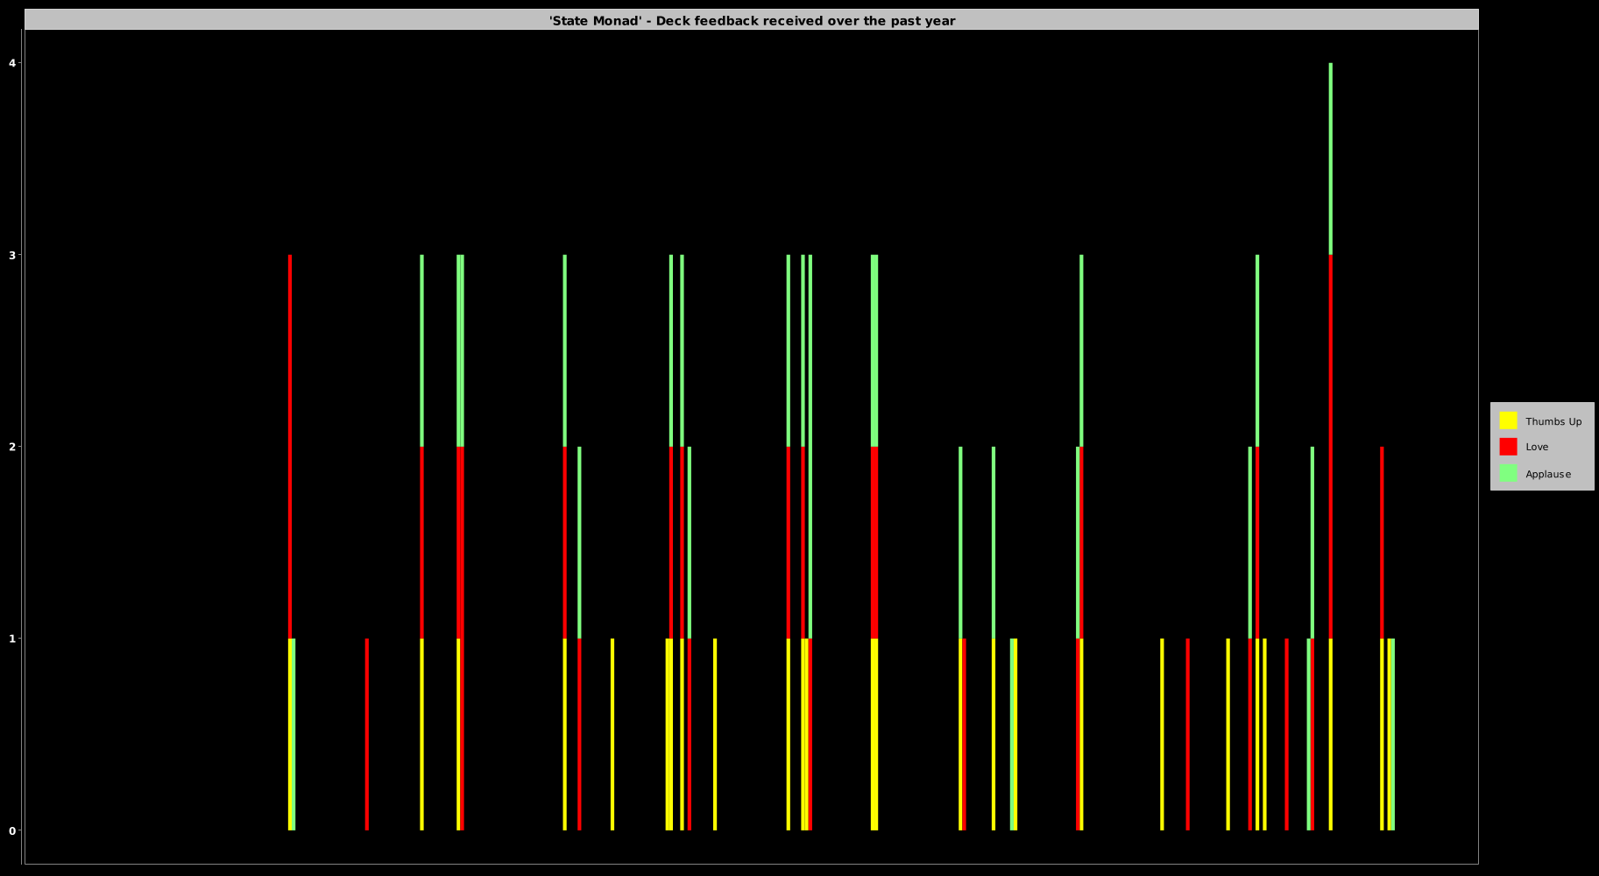Image resolution: width=1599 pixels, height=876 pixels.
Task: Click the chart title 'State Monad' deck feedback
Action: [752, 20]
